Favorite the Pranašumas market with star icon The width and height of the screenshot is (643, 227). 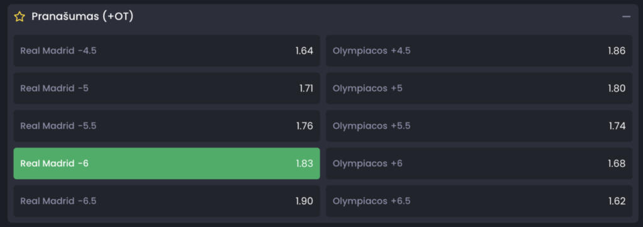[19, 16]
